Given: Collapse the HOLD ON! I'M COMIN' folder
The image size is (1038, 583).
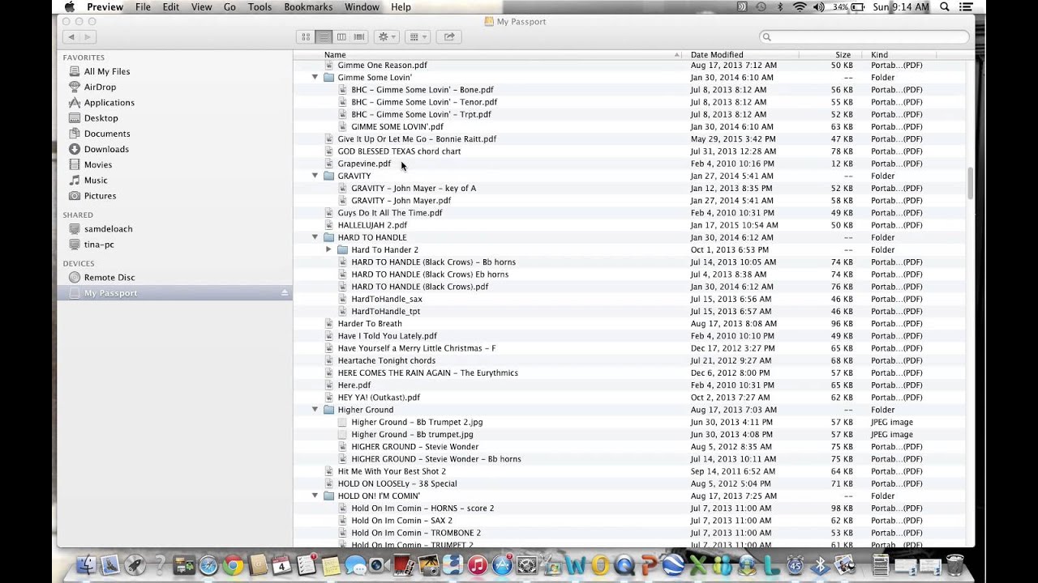Looking at the screenshot, I should (315, 496).
